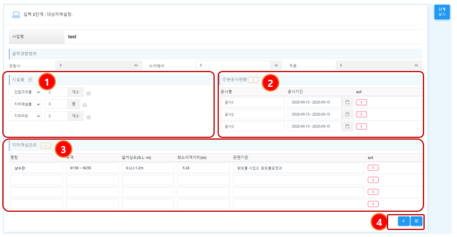Screen dimensions: 457x237
Task: Click the 적용 value field
Action: (373, 66)
